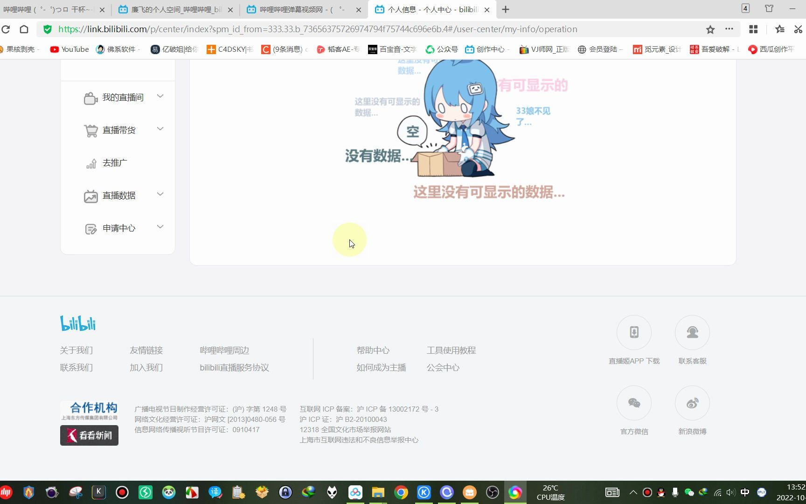Expand the 申请中心 chevron

[160, 227]
